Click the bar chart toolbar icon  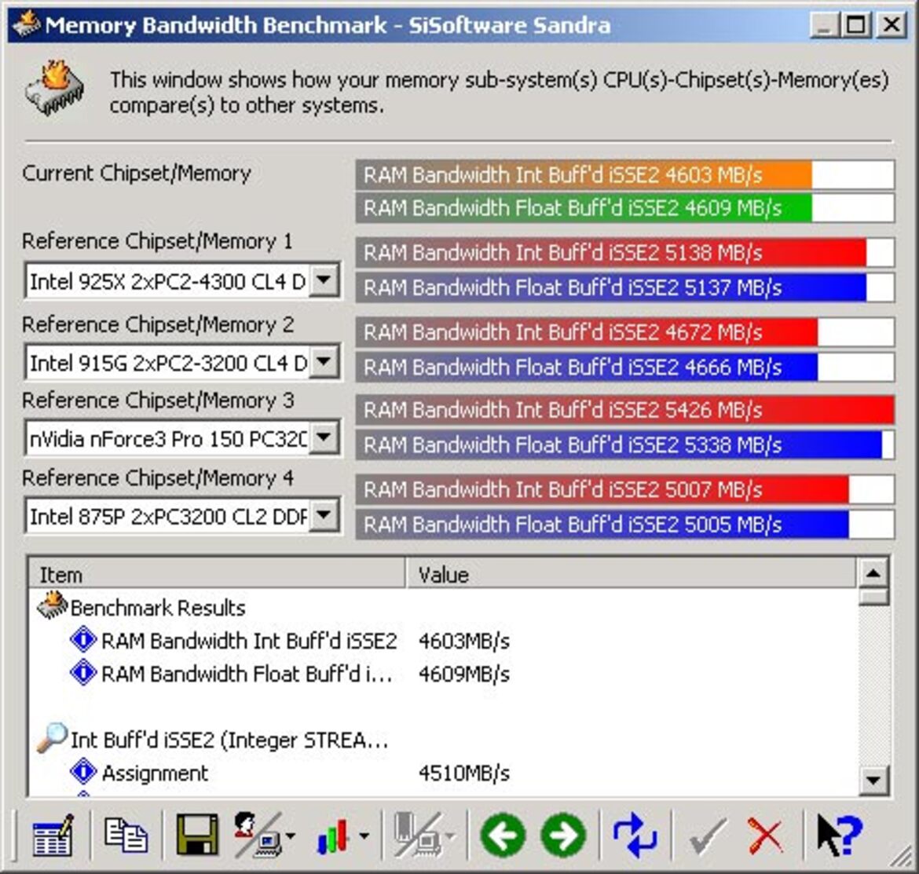333,836
